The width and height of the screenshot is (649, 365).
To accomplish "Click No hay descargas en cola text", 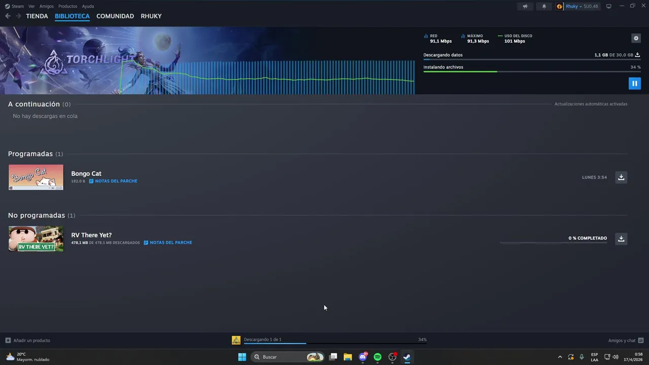I will (x=45, y=116).
